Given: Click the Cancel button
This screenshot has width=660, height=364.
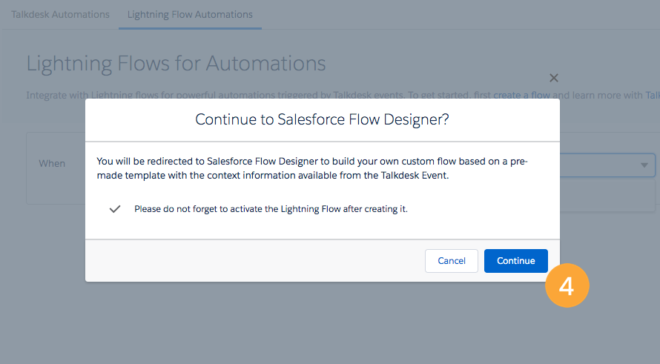Looking at the screenshot, I should 451,261.
